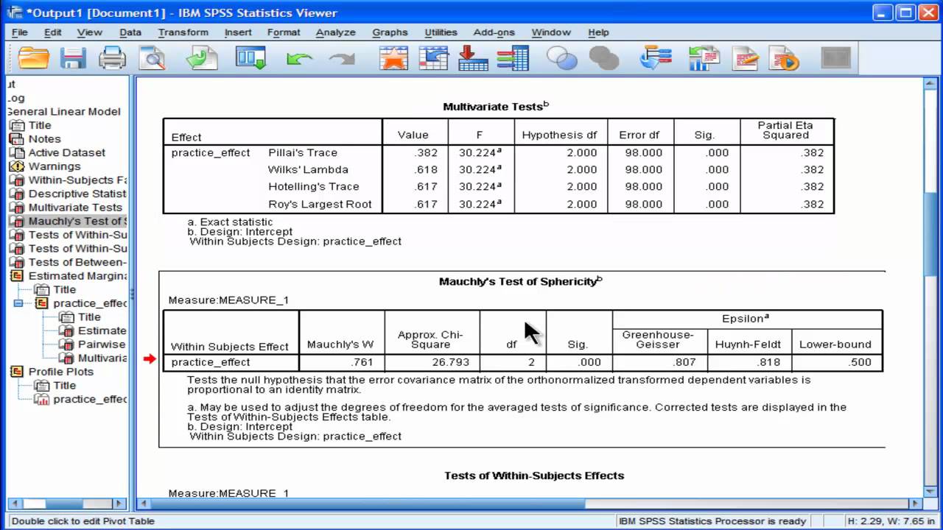Click the output pane scroll-down arrow
Image resolution: width=943 pixels, height=530 pixels.
pos(930,491)
